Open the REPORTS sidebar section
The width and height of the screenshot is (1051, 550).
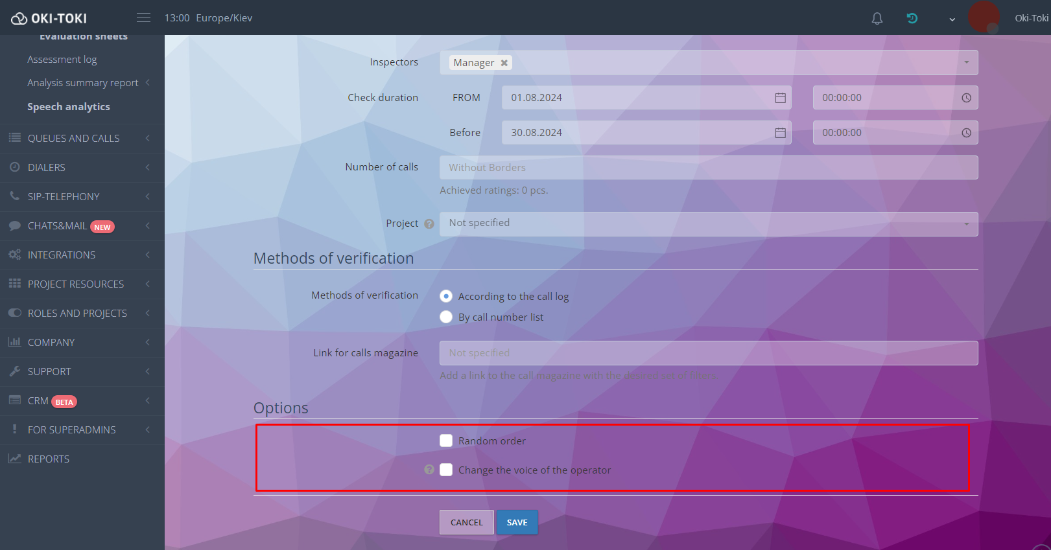click(x=49, y=459)
